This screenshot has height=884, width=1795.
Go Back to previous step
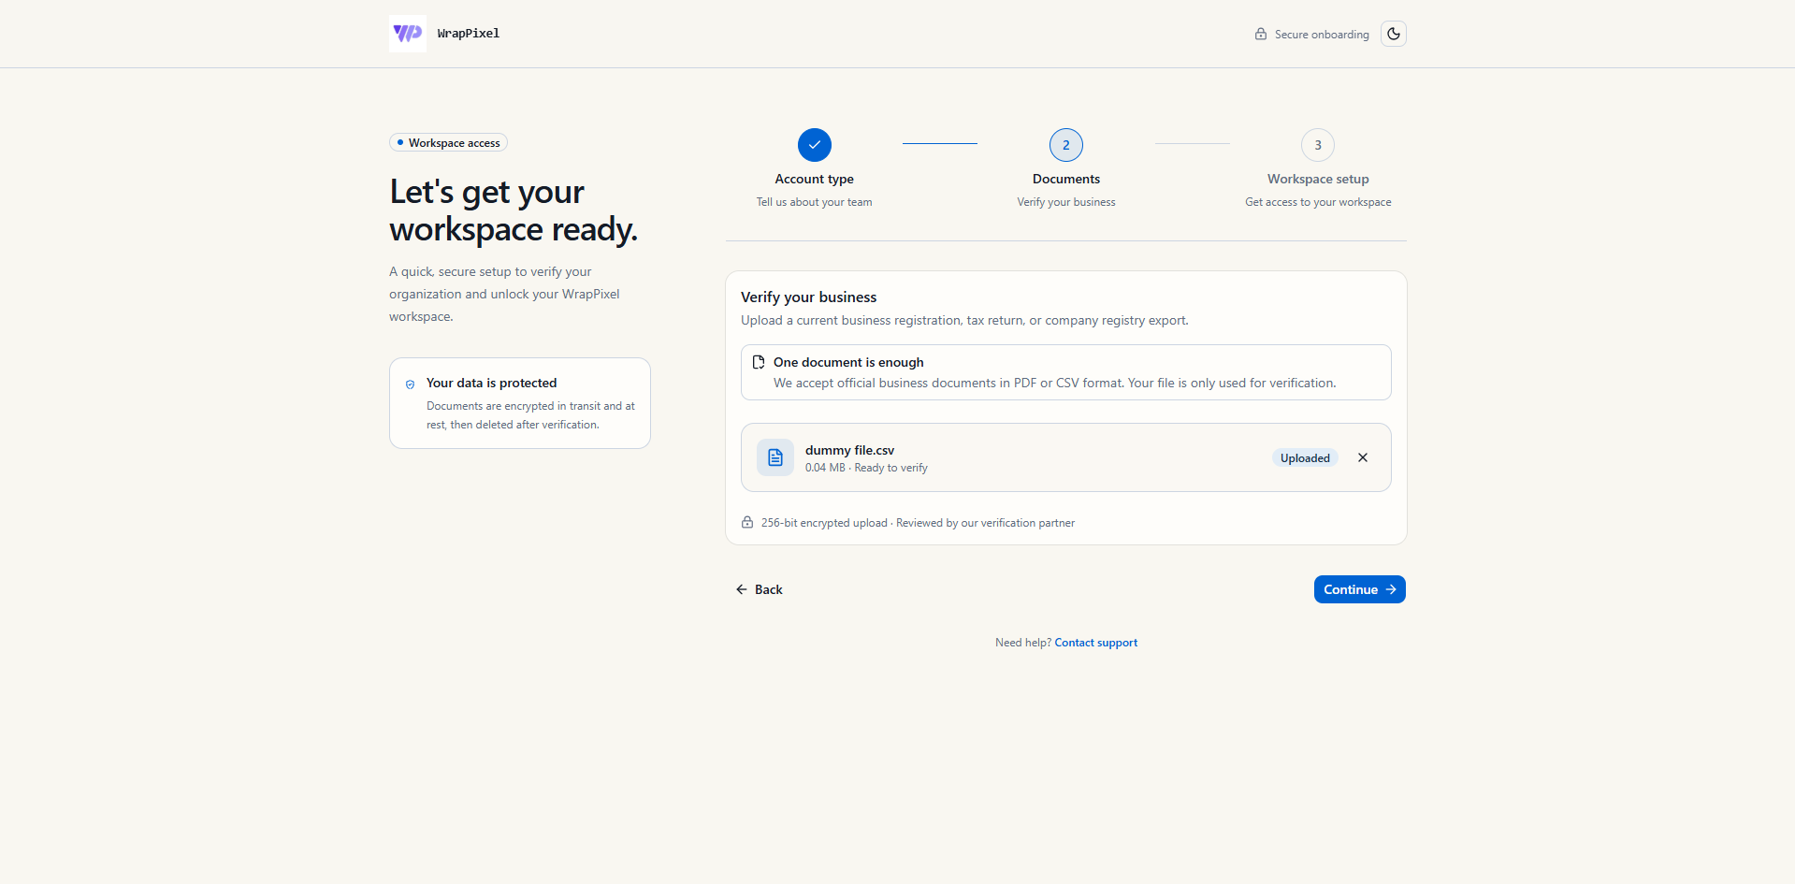tap(760, 589)
